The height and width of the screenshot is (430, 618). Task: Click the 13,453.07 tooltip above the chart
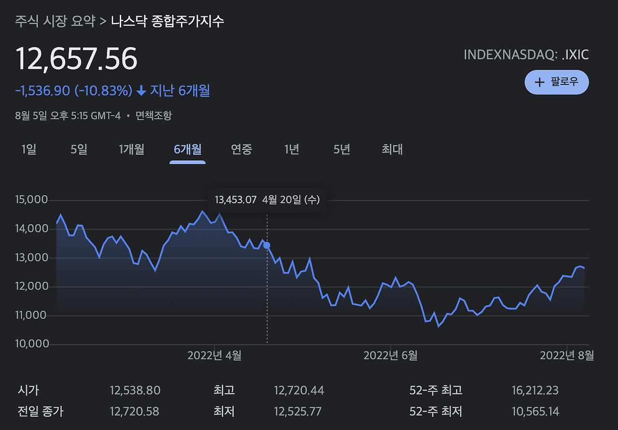(x=235, y=199)
